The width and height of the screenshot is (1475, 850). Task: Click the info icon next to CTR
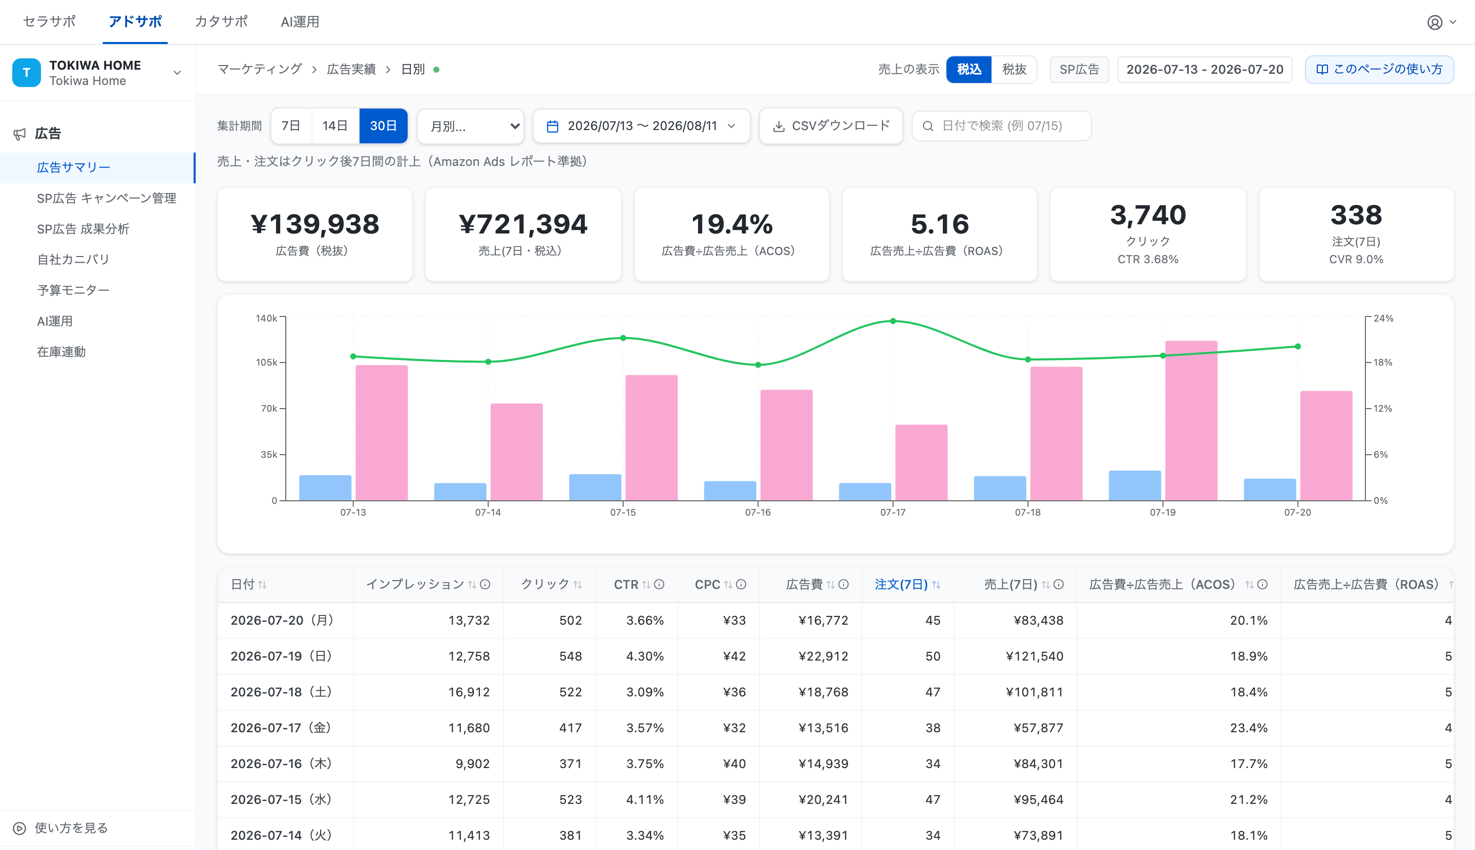659,584
